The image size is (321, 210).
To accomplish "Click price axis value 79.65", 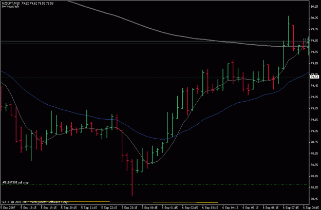I will click(x=314, y=63).
